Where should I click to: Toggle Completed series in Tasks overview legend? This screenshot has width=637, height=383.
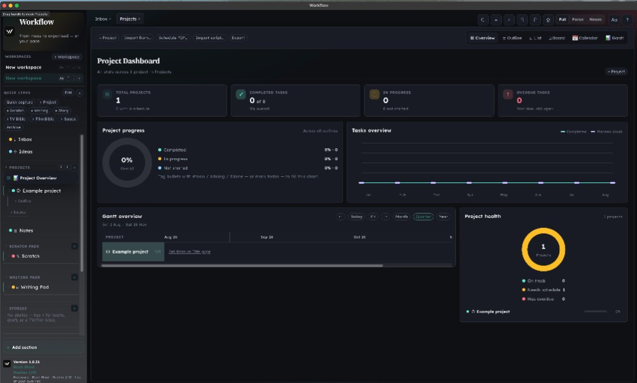click(x=573, y=132)
